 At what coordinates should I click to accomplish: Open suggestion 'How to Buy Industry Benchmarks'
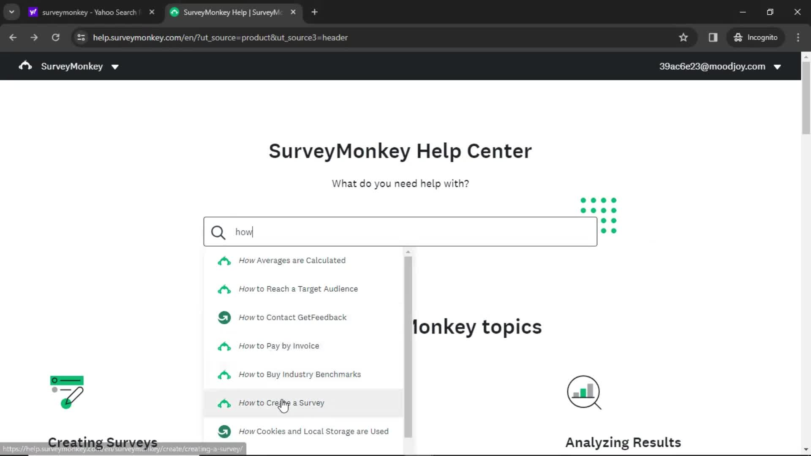click(303, 375)
